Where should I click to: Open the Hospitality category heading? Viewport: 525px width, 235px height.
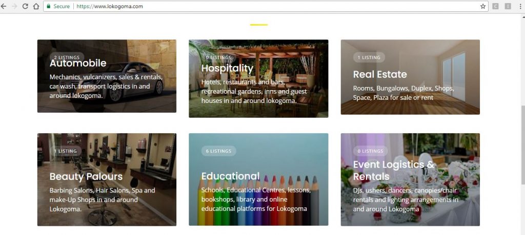click(x=227, y=68)
